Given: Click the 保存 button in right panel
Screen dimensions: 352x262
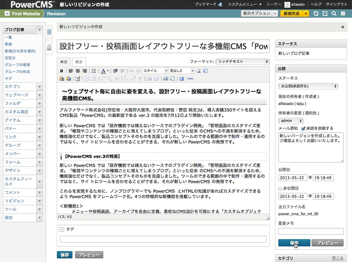Looking at the screenshot, I should pyautogui.click(x=294, y=243).
